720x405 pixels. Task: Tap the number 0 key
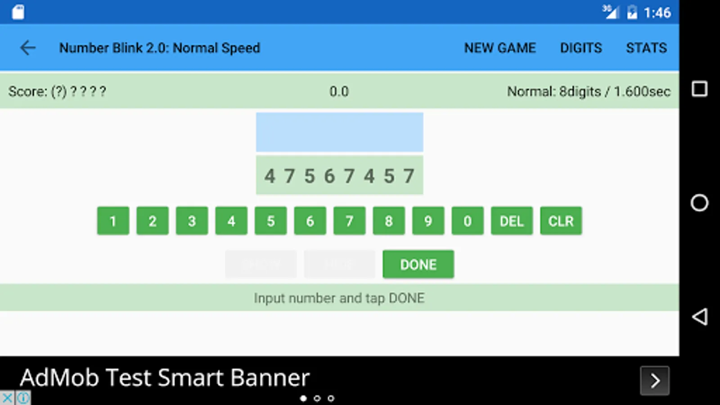(468, 221)
